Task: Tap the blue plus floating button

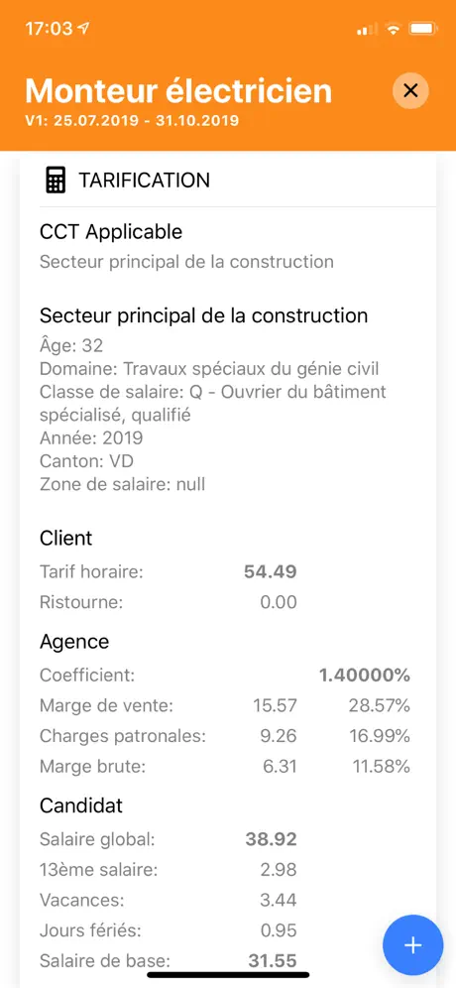Action: (x=412, y=945)
